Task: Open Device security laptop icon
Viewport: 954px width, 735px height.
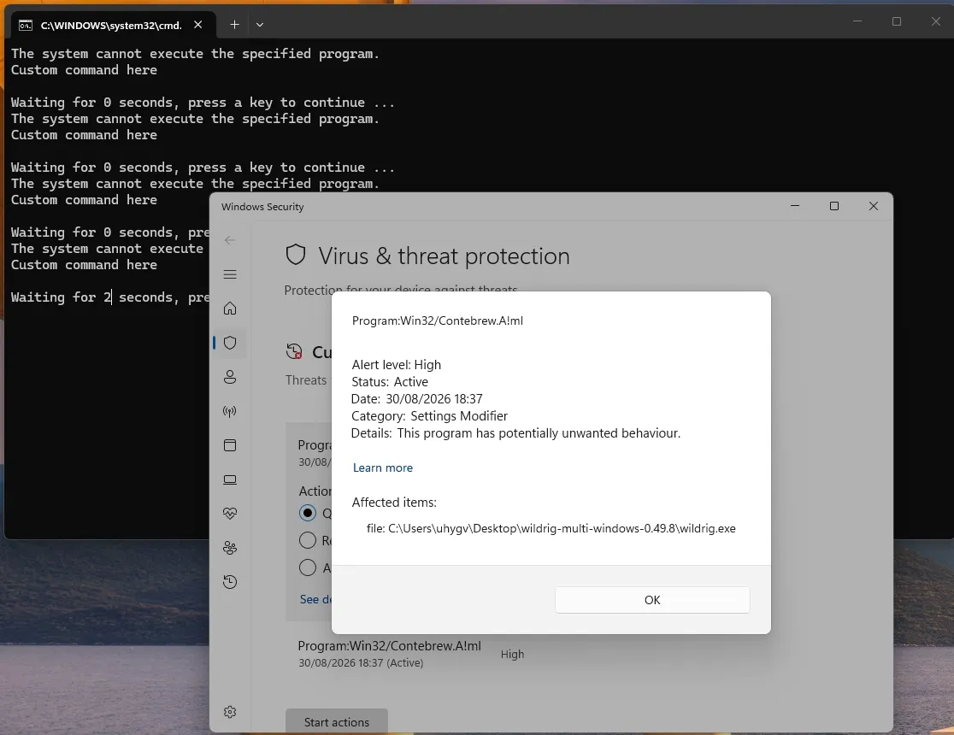Action: 230,479
